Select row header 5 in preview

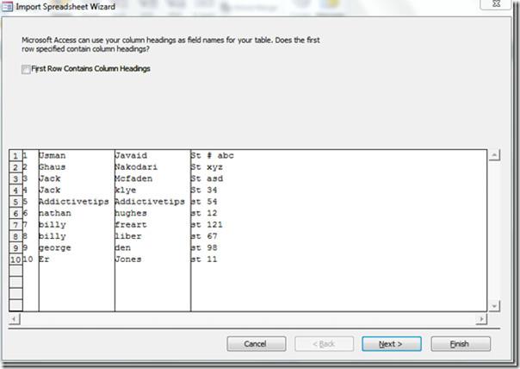[15, 202]
